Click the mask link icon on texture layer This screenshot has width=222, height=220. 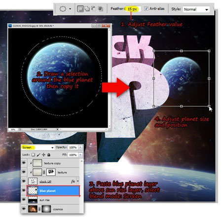[44, 172]
